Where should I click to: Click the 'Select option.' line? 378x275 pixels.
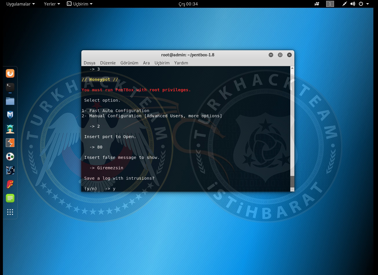pyautogui.click(x=102, y=100)
